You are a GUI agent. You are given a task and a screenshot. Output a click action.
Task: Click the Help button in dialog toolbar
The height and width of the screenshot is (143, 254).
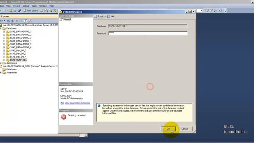[111, 16]
